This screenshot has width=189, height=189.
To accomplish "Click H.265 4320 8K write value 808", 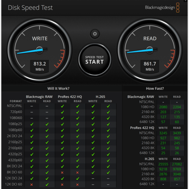I will (x=163, y=179).
